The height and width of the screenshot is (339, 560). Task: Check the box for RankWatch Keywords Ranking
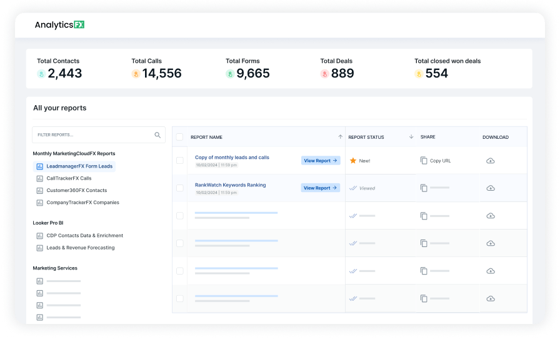pos(179,188)
